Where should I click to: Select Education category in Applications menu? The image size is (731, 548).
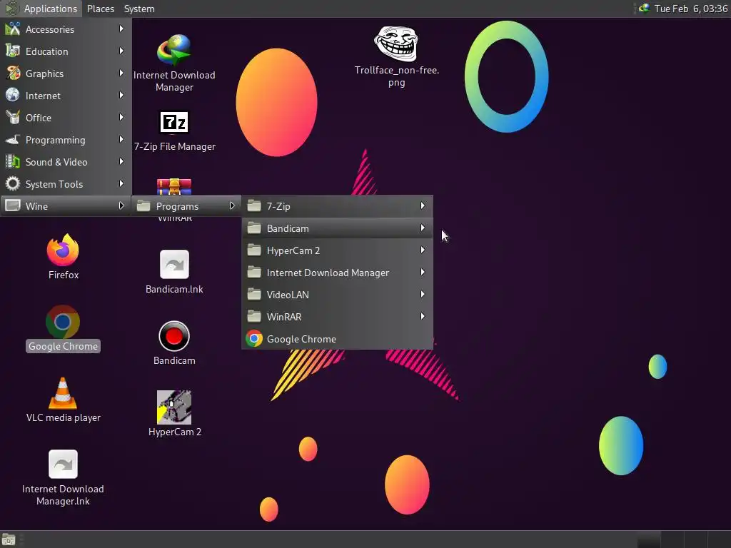click(66, 51)
